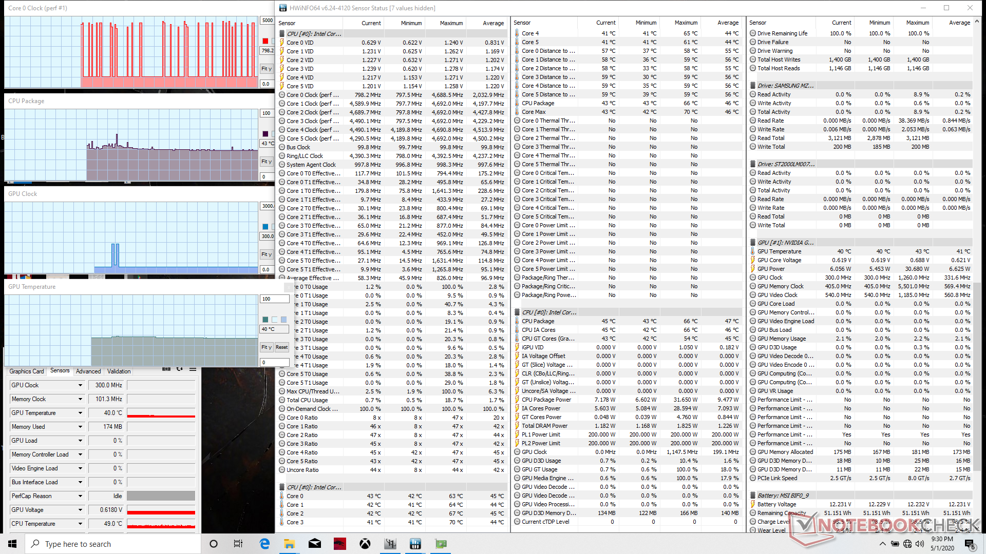
Task: Click the lightning icon beside Core 0 VID
Action: 282,43
